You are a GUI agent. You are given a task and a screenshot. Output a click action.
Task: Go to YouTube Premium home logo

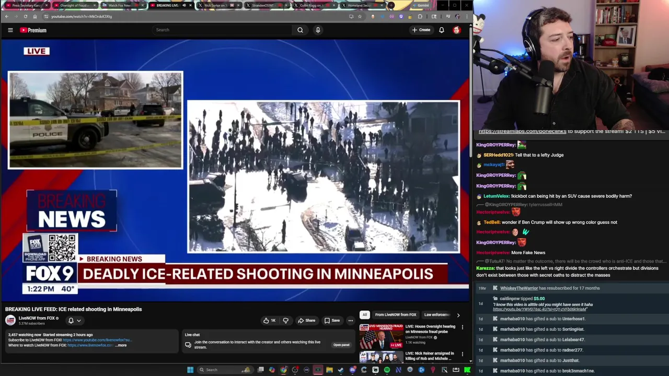tap(33, 30)
